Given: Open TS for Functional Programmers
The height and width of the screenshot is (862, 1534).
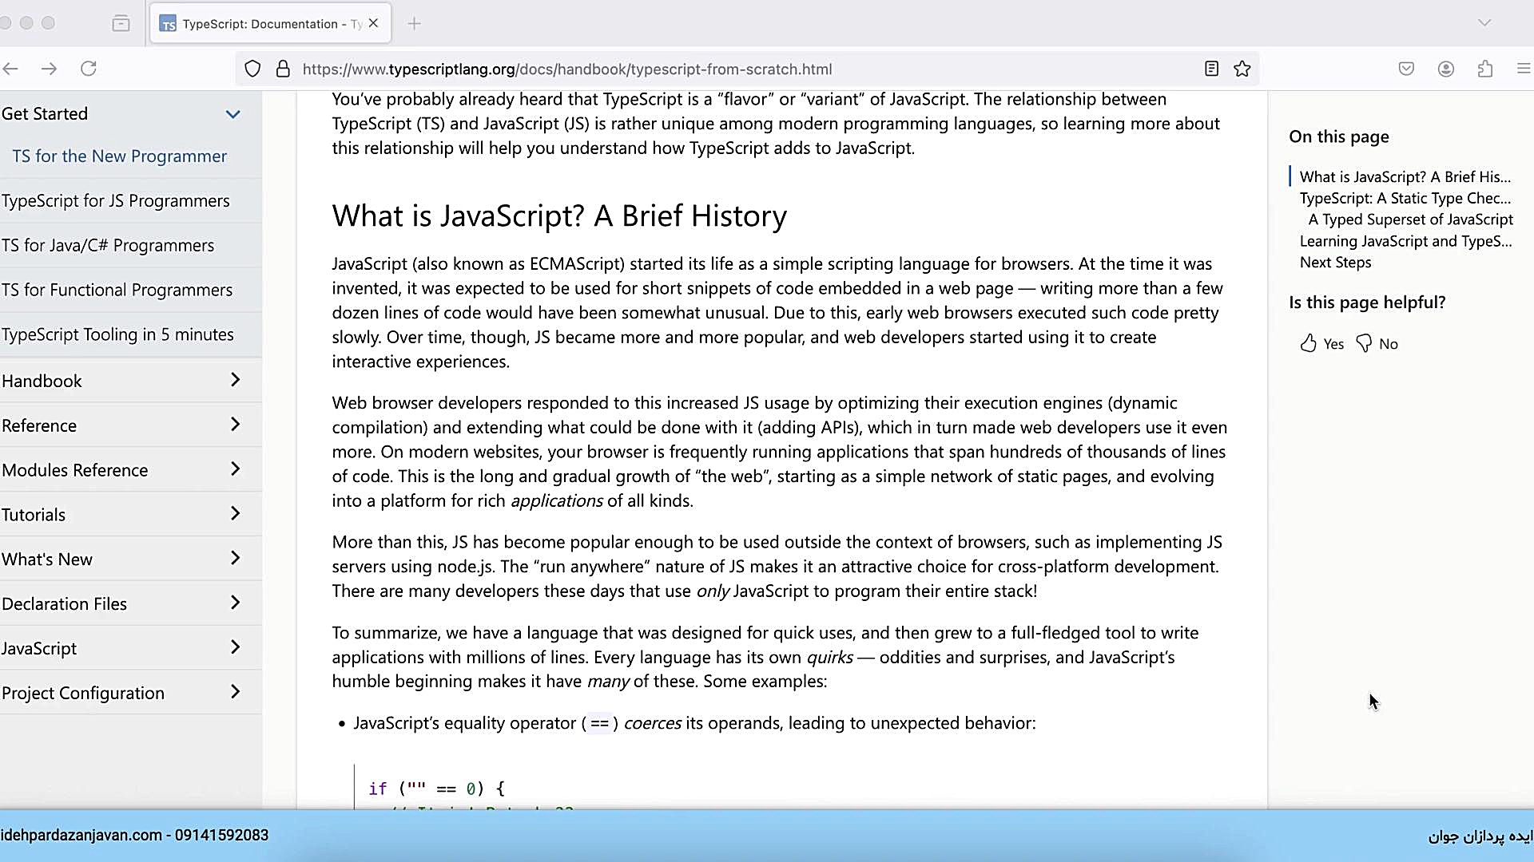Looking at the screenshot, I should [117, 291].
